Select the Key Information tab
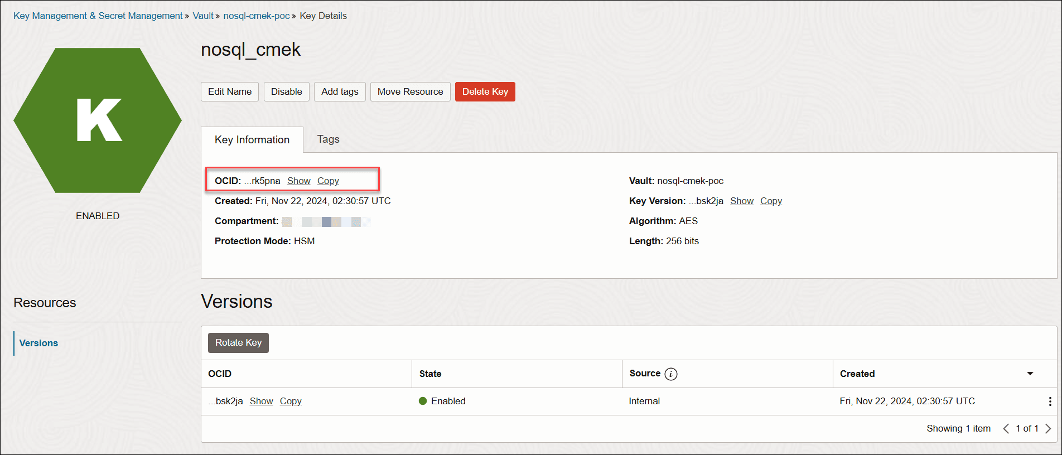Screen dimensions: 1062x455 pyautogui.click(x=252, y=140)
